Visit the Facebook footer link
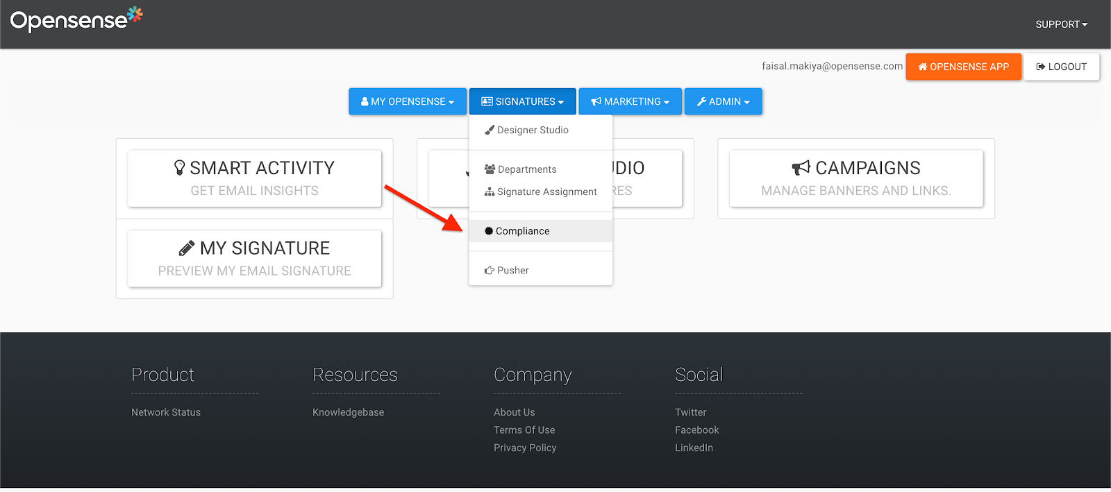 tap(696, 430)
